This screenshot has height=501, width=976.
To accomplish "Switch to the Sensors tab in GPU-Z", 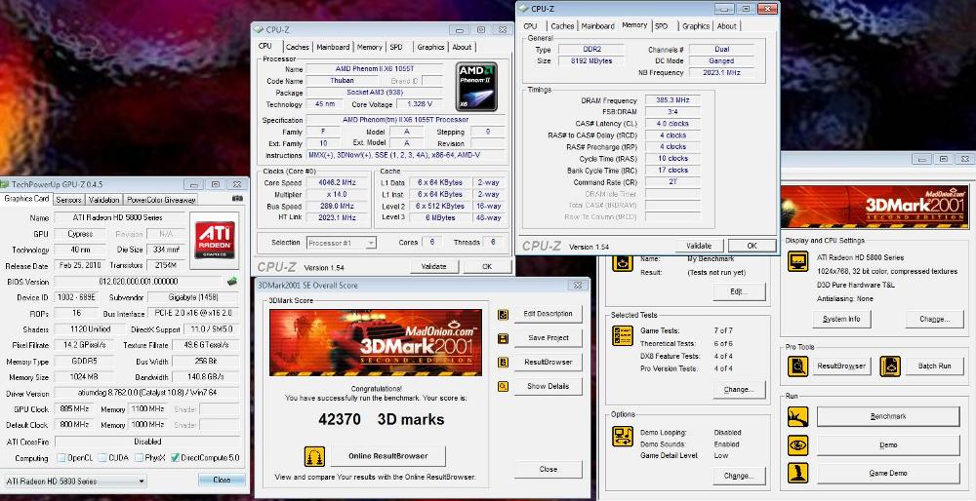I will pos(68,200).
